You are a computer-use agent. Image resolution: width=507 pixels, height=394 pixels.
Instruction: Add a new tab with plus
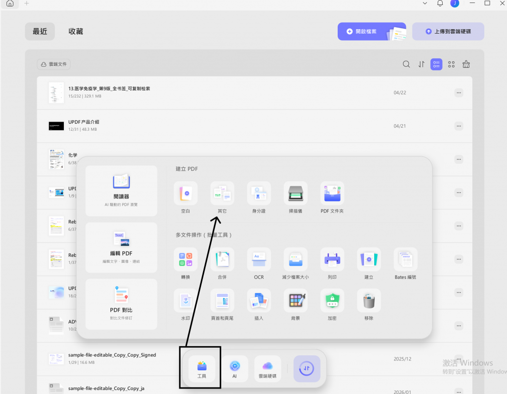pos(27,3)
